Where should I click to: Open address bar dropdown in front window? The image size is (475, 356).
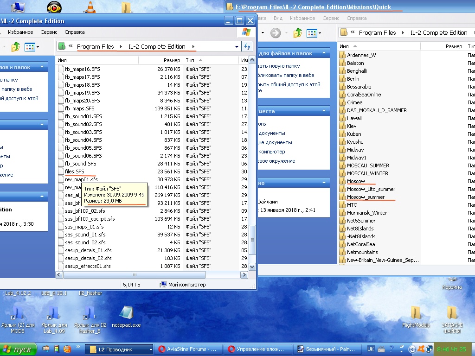pyautogui.click(x=237, y=47)
